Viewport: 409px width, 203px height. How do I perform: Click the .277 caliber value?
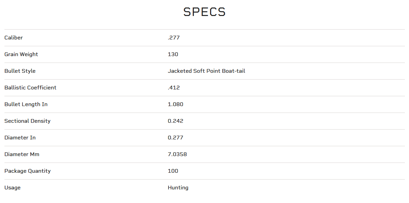pos(174,38)
